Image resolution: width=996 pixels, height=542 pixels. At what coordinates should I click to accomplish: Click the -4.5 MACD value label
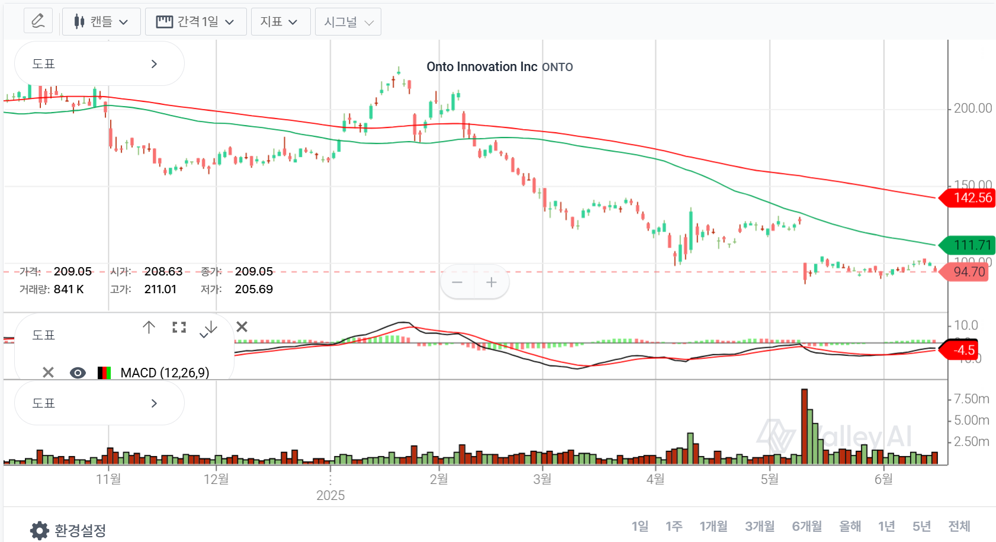pyautogui.click(x=959, y=350)
